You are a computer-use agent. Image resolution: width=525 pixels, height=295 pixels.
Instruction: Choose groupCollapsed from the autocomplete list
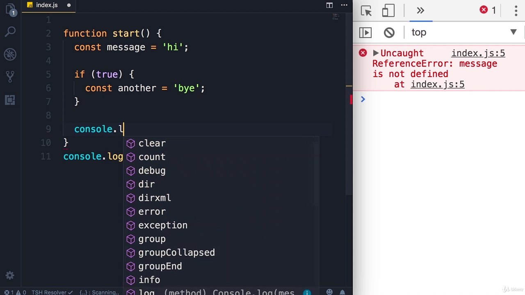click(x=221, y=252)
